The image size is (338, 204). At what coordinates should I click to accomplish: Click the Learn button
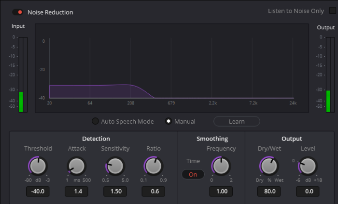(x=237, y=121)
